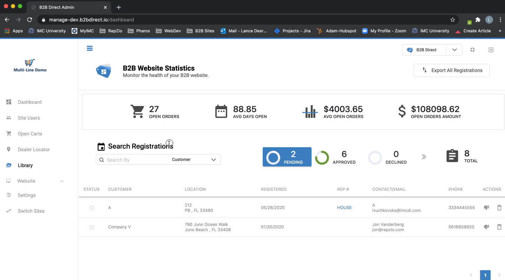Open the Customer search-by dropdown
The width and height of the screenshot is (505, 280).
(x=194, y=159)
